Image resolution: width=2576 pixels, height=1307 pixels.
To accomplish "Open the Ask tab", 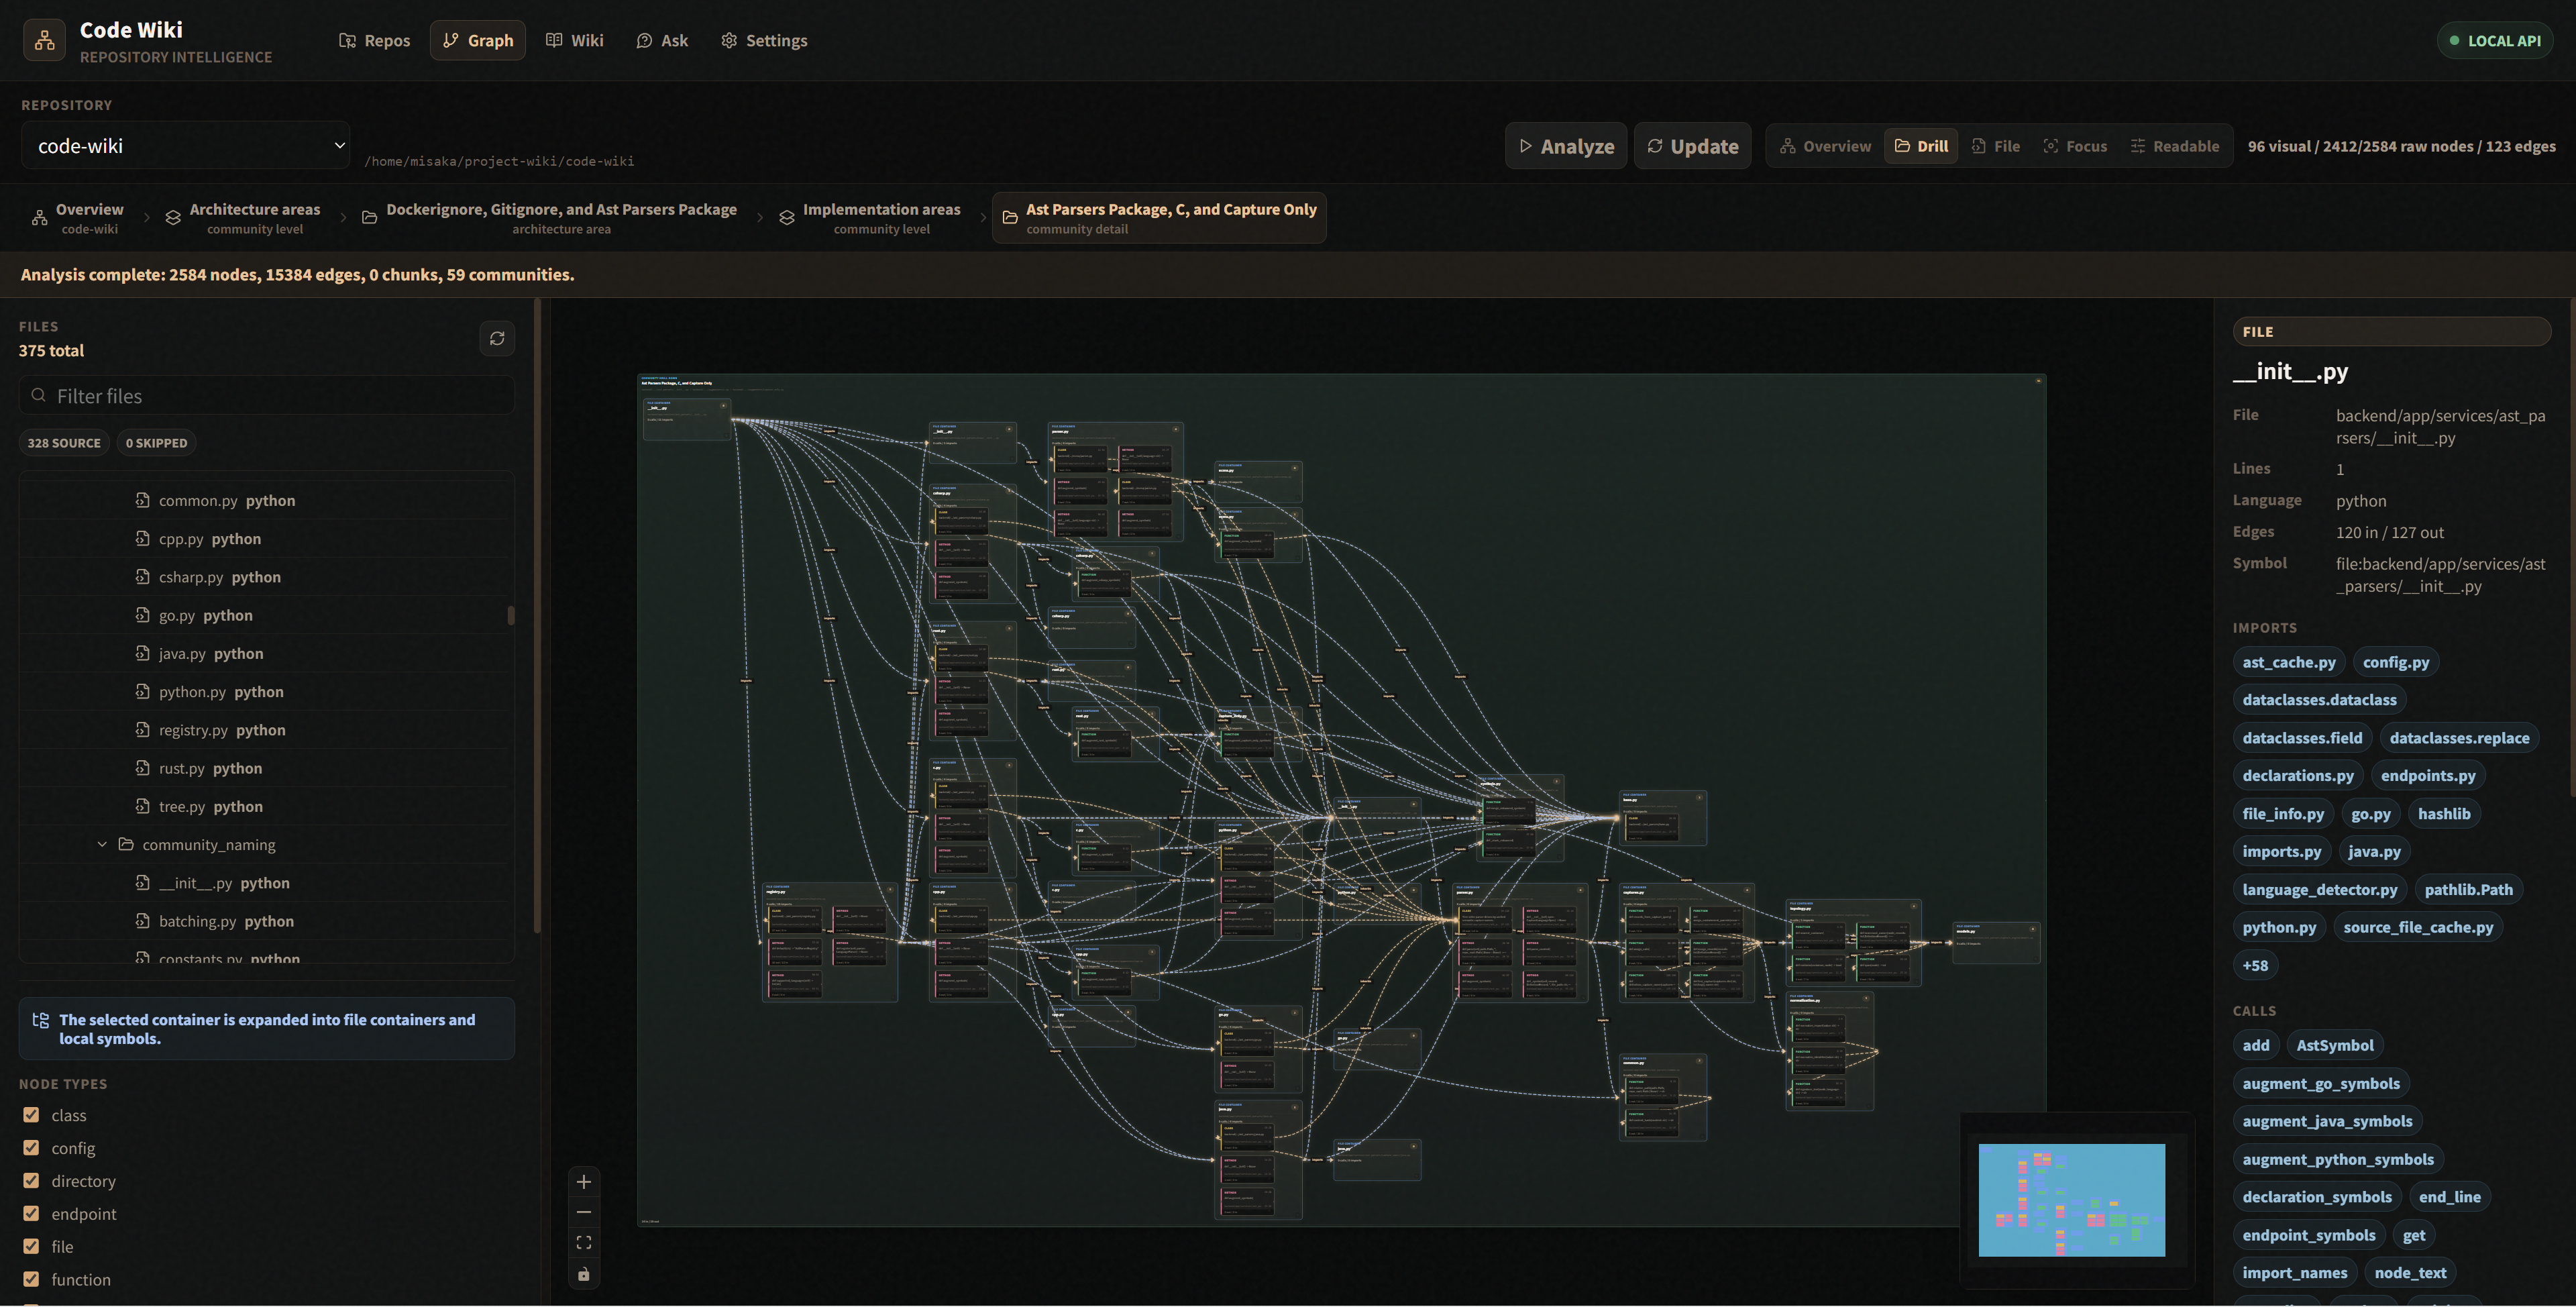I will tap(662, 40).
